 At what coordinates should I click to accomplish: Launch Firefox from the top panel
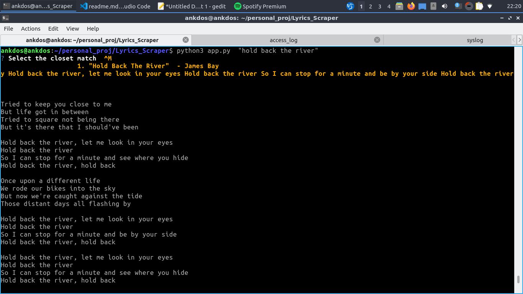point(411,6)
